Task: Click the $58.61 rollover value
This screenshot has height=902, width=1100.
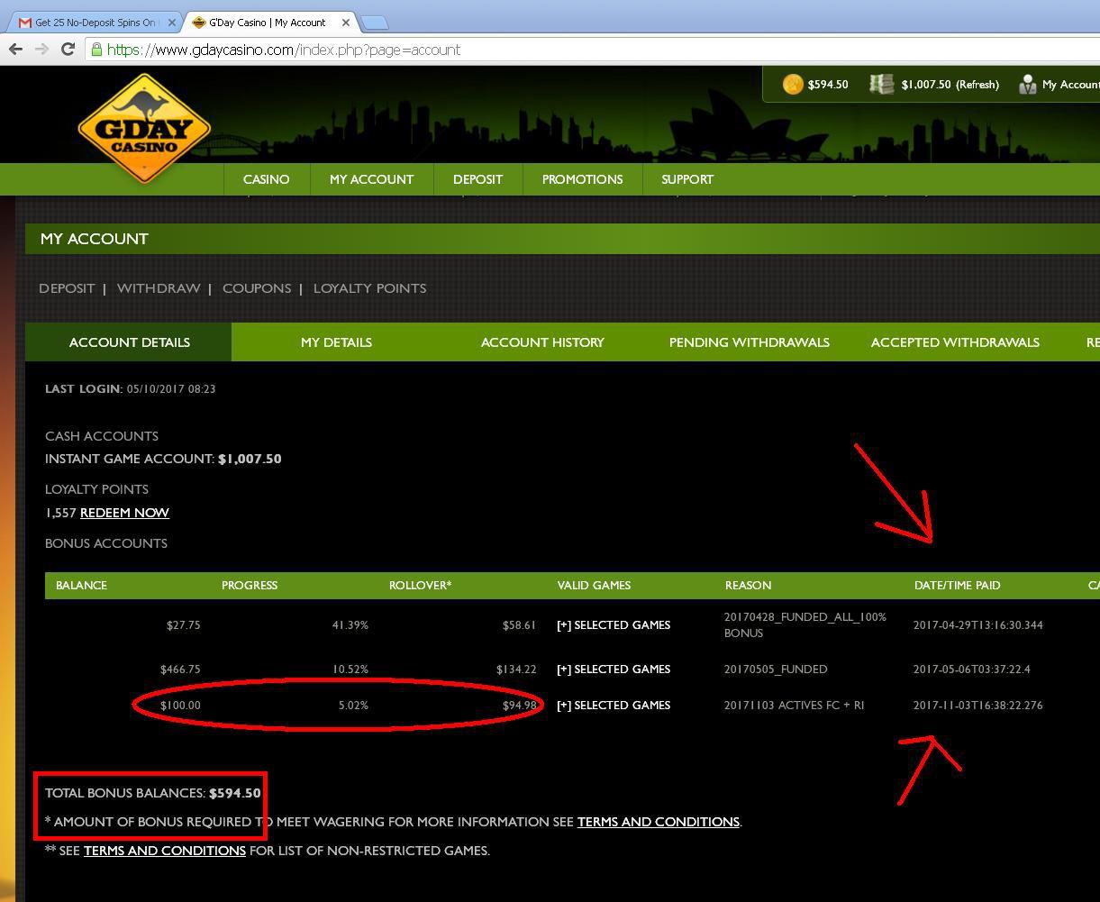Action: [519, 625]
